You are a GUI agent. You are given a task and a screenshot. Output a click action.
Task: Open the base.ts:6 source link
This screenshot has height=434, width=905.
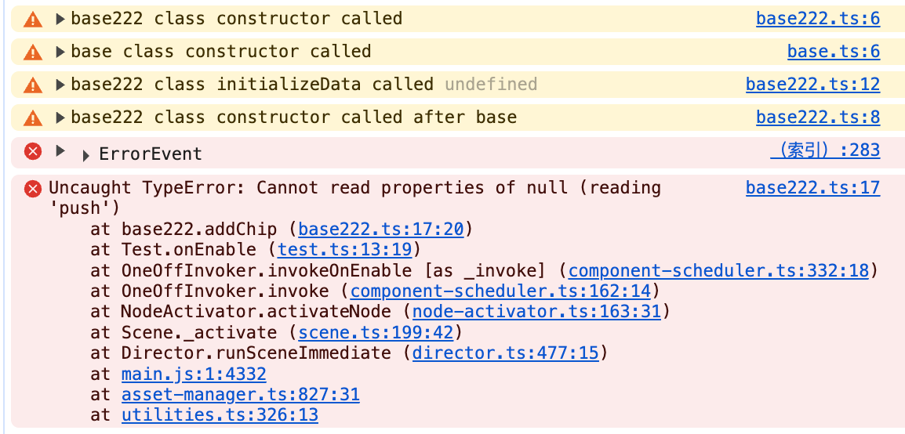click(x=834, y=52)
